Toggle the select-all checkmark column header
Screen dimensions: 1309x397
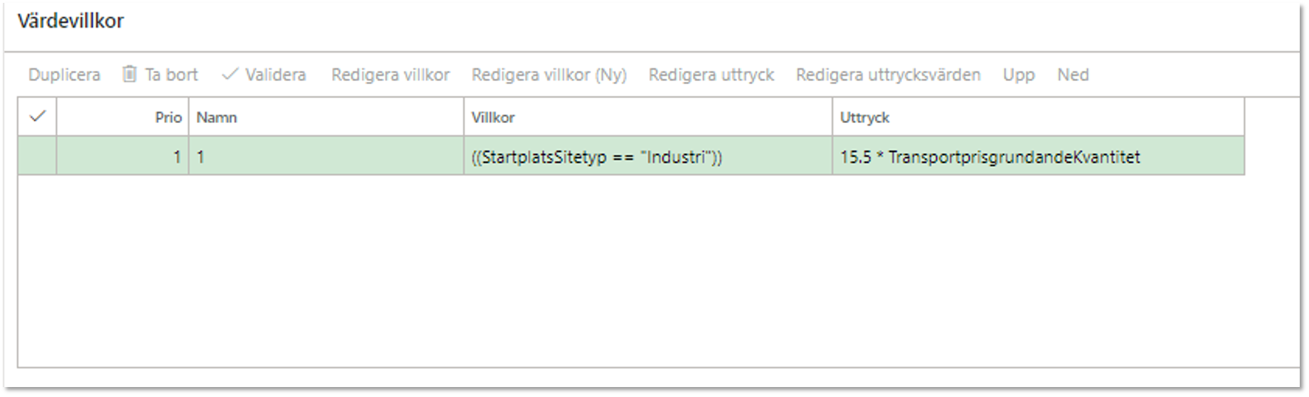37,117
